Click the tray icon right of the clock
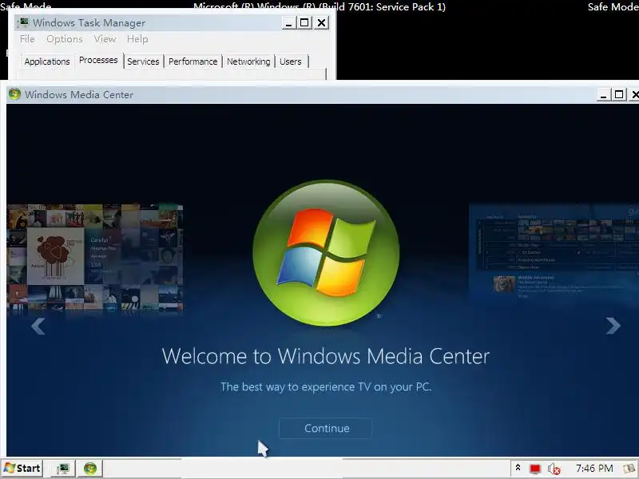 pyautogui.click(x=629, y=469)
